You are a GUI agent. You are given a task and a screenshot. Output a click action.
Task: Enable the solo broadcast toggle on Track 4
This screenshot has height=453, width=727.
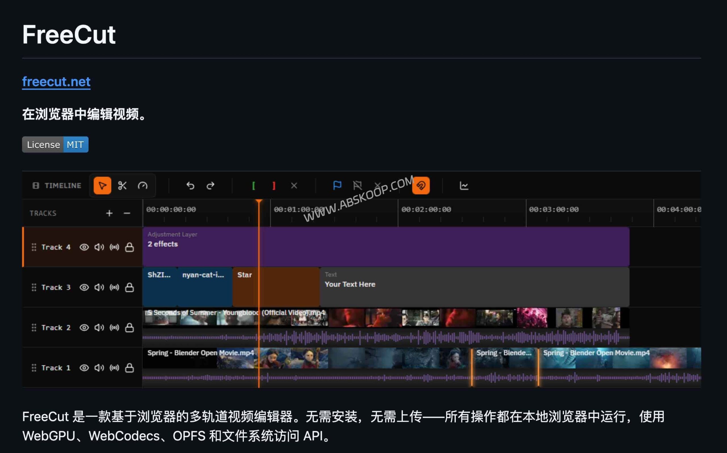tap(115, 247)
